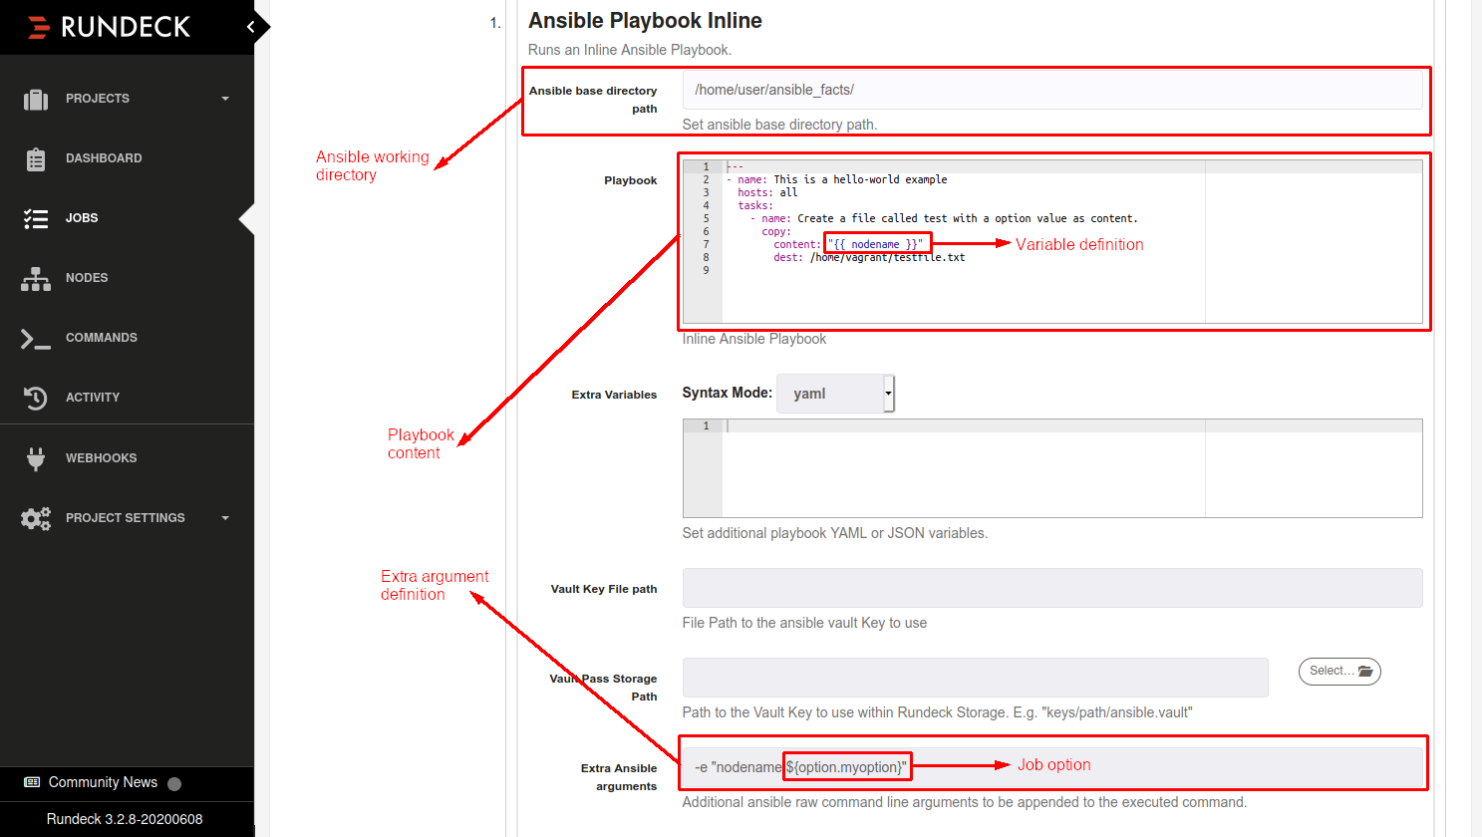Viewport: 1482px width, 837px height.
Task: Open the Syntax Mode yaml dropdown
Action: pyautogui.click(x=835, y=394)
